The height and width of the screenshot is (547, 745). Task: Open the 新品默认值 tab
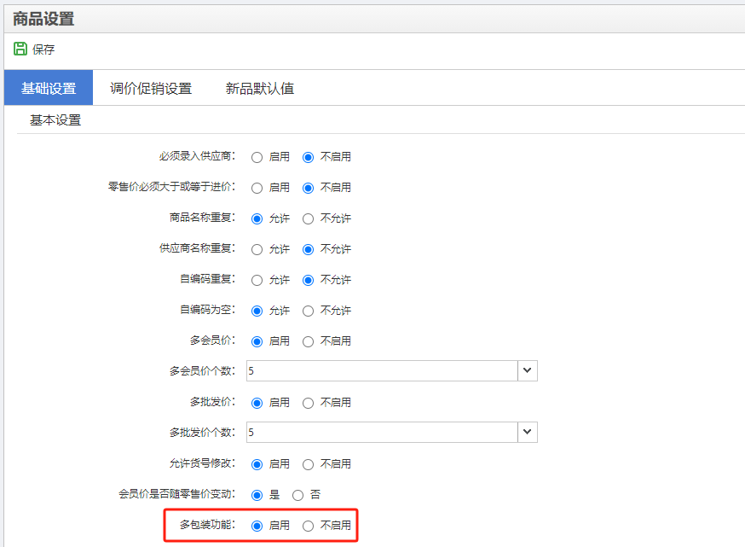[x=260, y=88]
